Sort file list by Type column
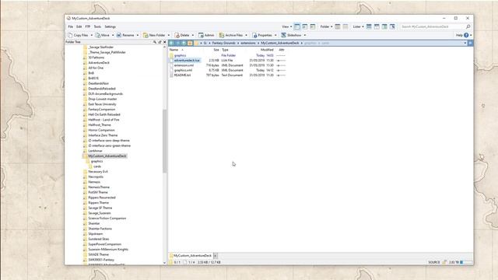 point(225,50)
